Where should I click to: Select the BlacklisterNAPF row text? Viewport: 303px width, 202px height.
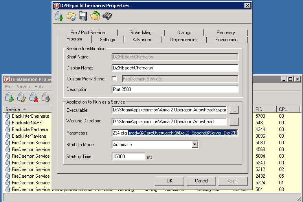(27, 123)
